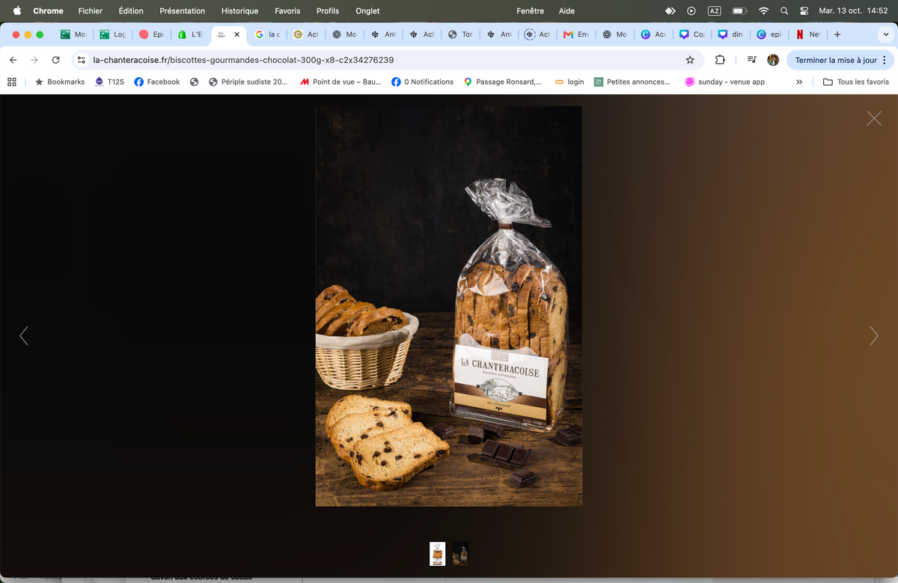Switch to the red Epi tab
The width and height of the screenshot is (898, 583).
pos(152,34)
